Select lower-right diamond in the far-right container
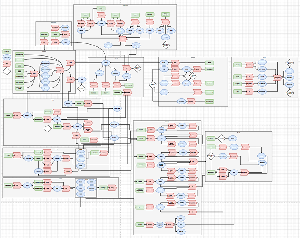The width and height of the screenshot is (300, 238). (289, 93)
